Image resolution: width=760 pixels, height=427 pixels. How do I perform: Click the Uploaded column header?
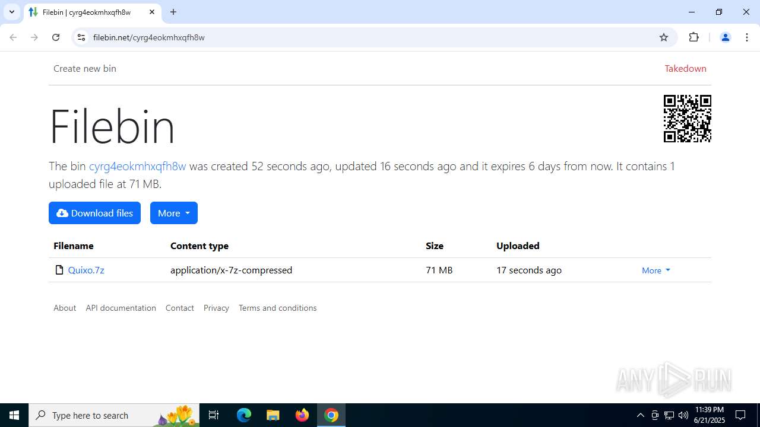pos(518,246)
